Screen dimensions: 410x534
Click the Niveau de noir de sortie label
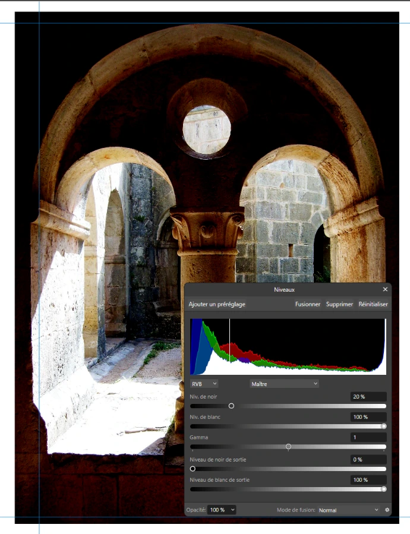point(218,459)
